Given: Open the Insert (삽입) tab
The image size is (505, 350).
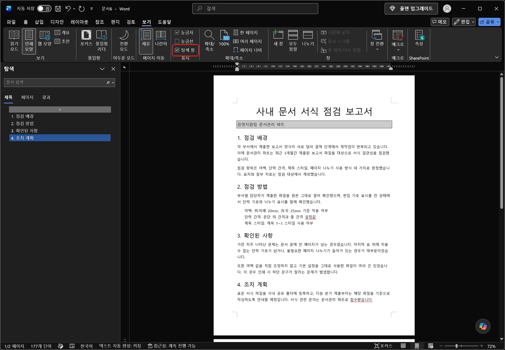Looking at the screenshot, I should click(x=39, y=22).
